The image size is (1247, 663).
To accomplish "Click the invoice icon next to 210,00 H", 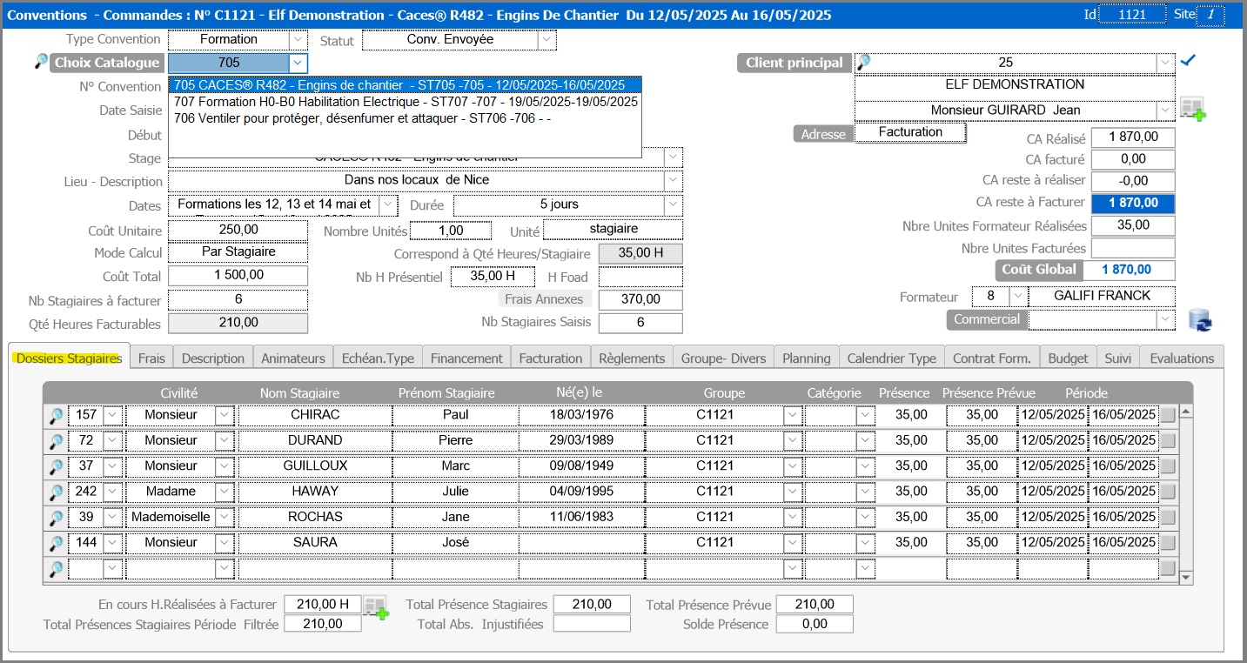I will 376,607.
